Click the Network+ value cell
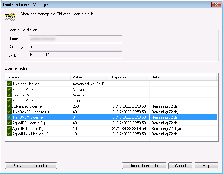 [80, 90]
